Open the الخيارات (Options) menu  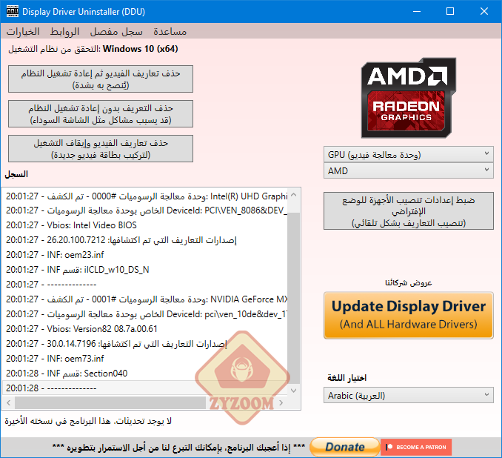pos(23,32)
